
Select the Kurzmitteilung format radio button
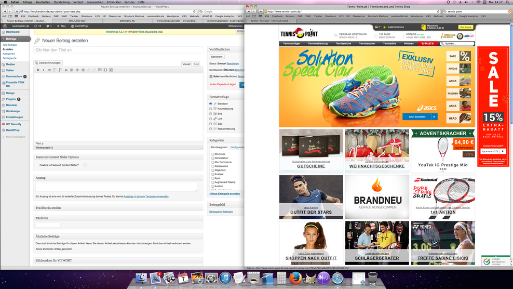coord(211,109)
